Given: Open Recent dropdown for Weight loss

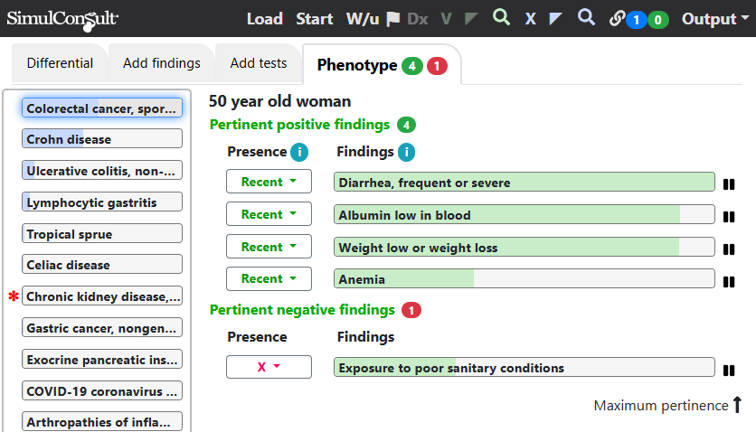Looking at the screenshot, I should (x=269, y=247).
